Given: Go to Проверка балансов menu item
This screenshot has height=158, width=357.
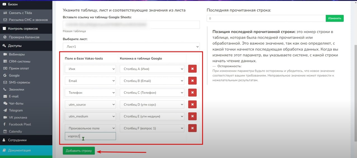Looking at the screenshot, I should click(x=24, y=37).
